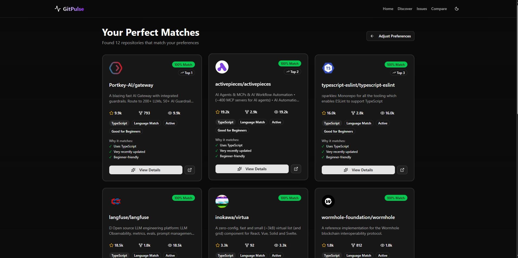This screenshot has height=258, width=518.
Task: Navigate to Discover in the top menu
Action: click(405, 8)
